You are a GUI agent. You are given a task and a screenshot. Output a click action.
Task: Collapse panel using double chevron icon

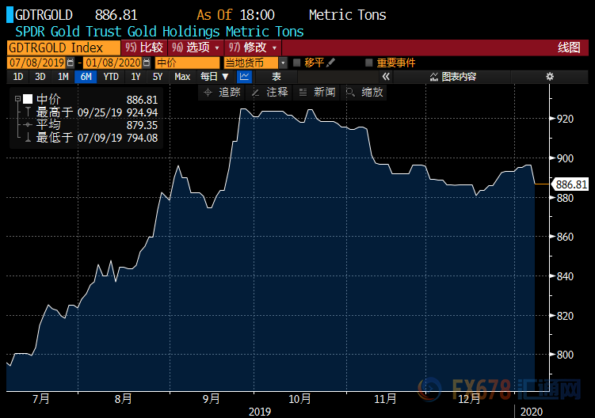tap(386, 77)
